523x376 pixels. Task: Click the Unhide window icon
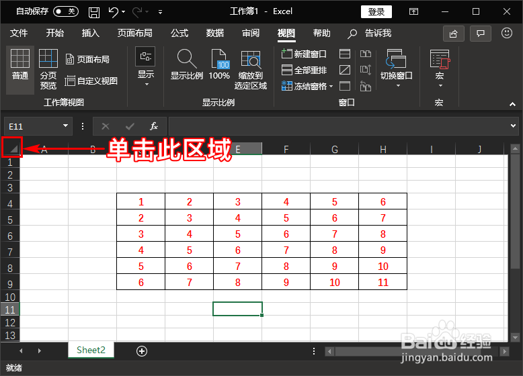click(x=345, y=86)
